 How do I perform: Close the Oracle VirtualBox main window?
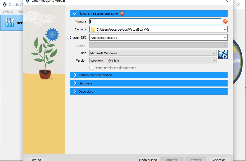[x=239, y=4]
